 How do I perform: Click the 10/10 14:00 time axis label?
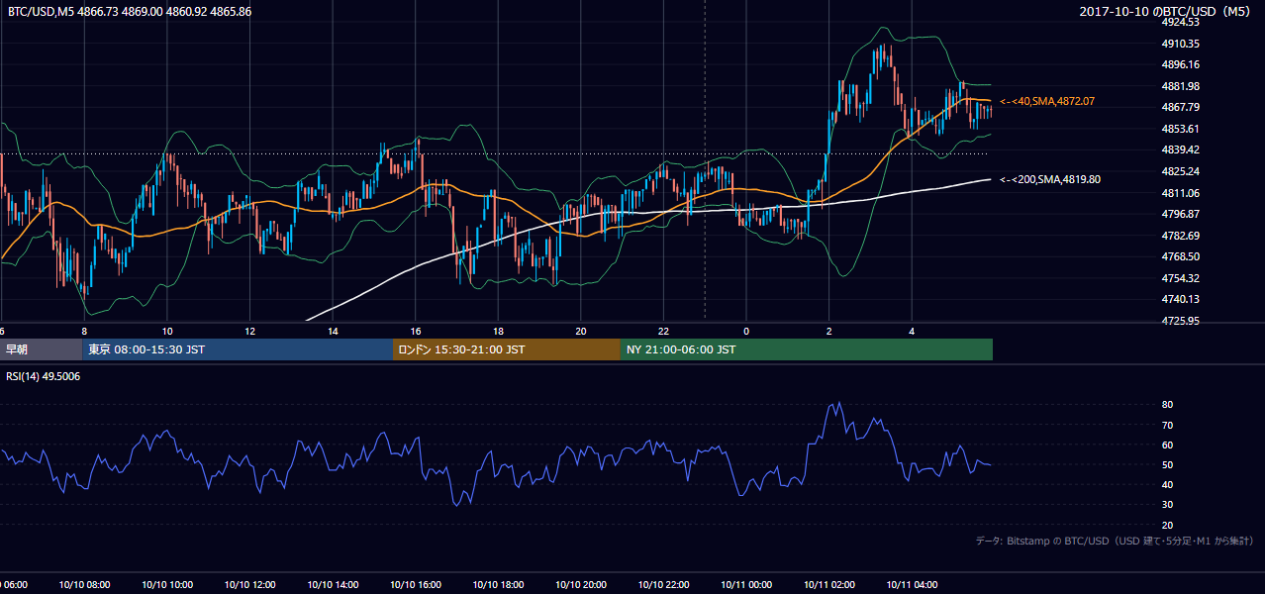(333, 585)
